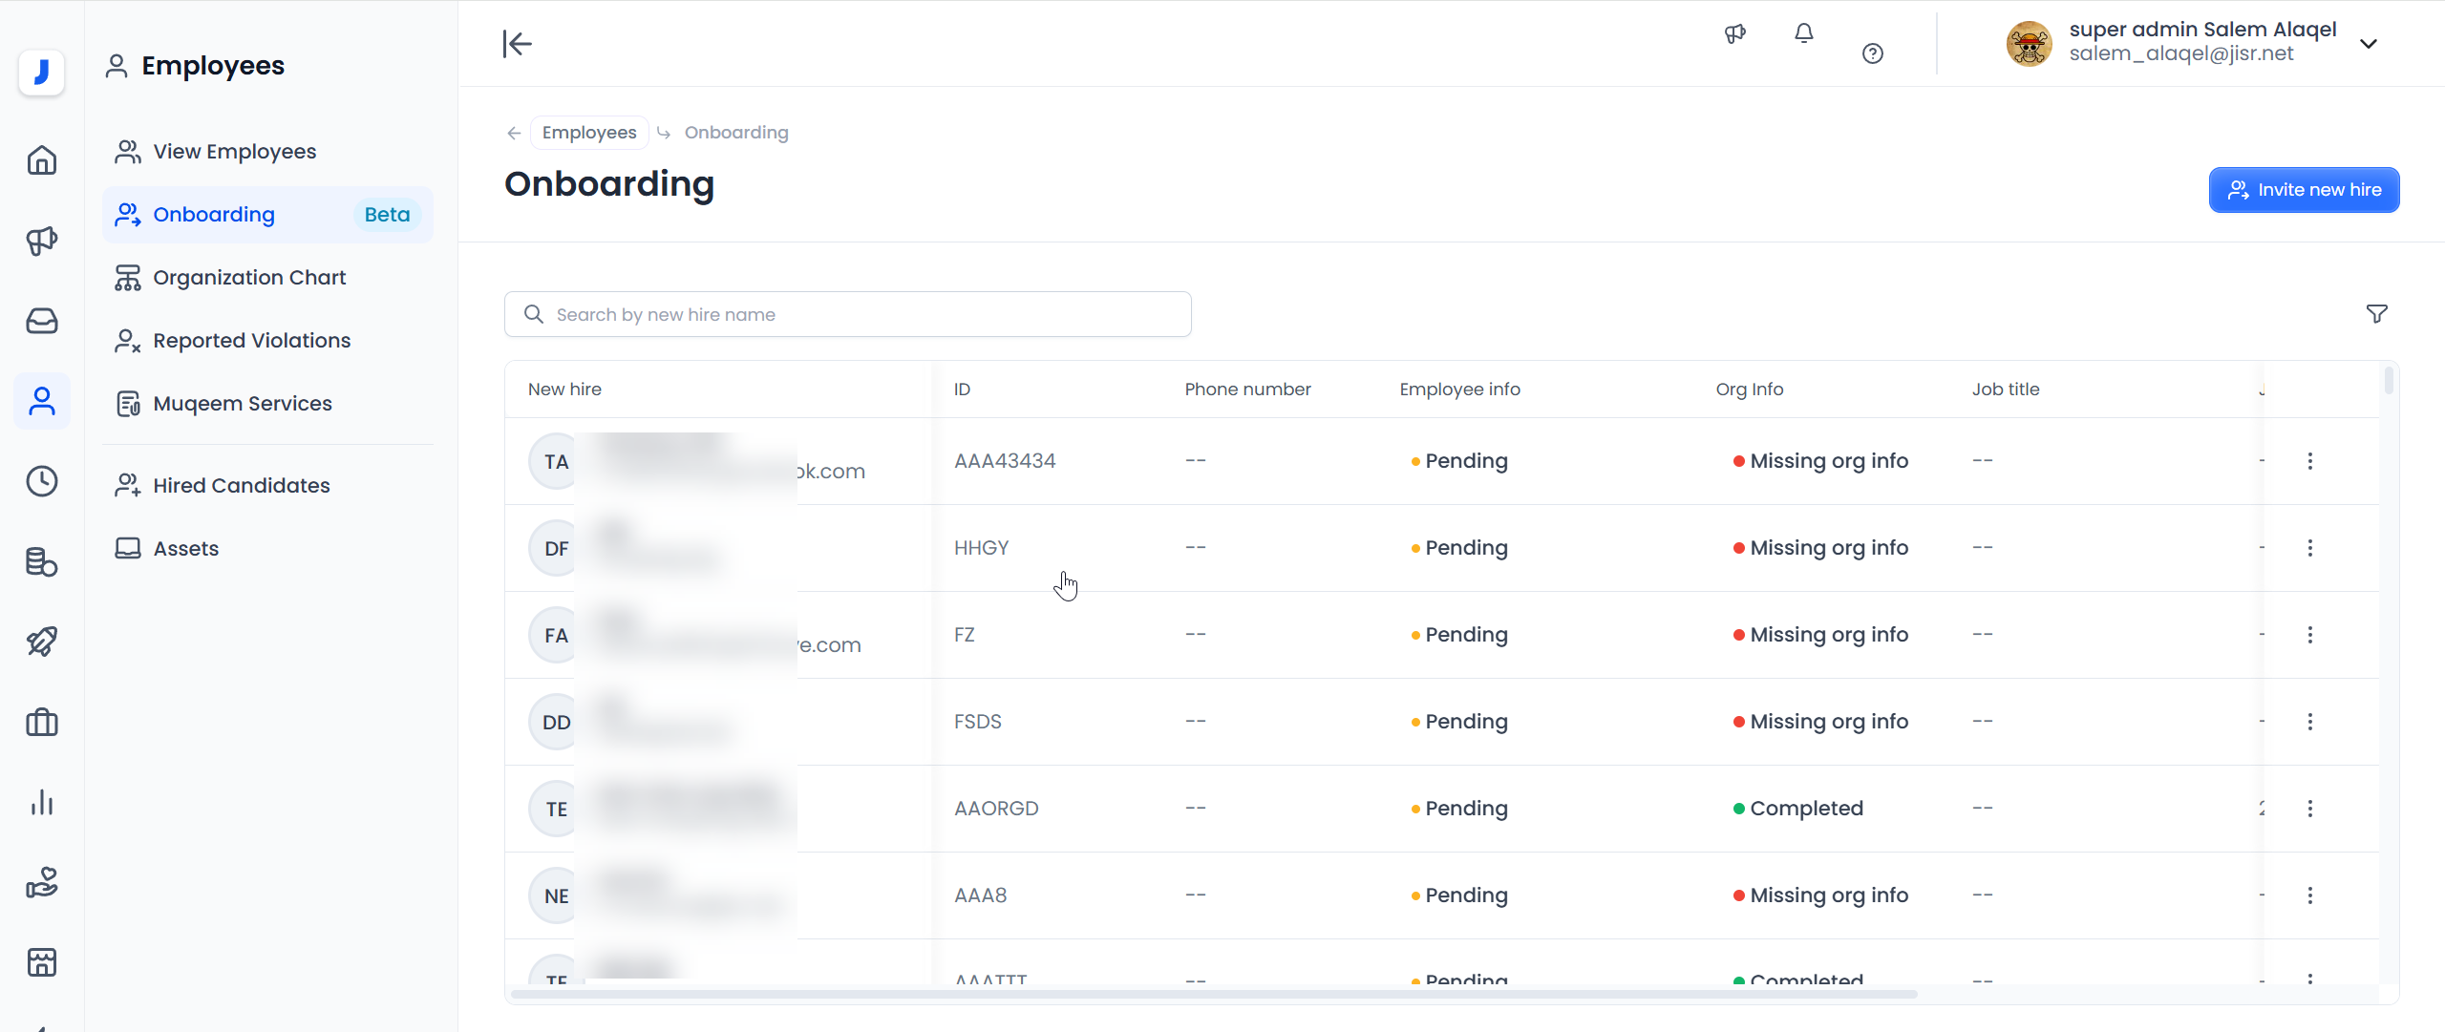The height and width of the screenshot is (1032, 2445).
Task: Click the Employees breadcrumb link
Action: pos(588,133)
